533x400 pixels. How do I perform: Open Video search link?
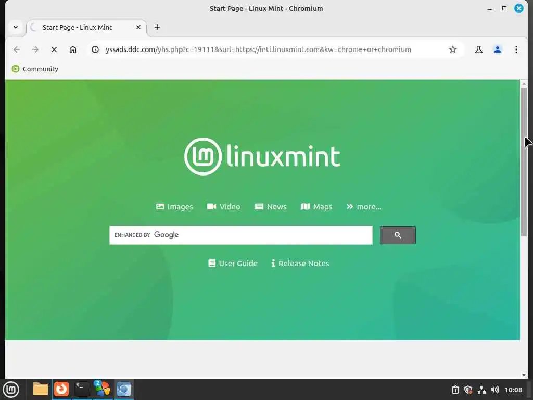pos(224,207)
